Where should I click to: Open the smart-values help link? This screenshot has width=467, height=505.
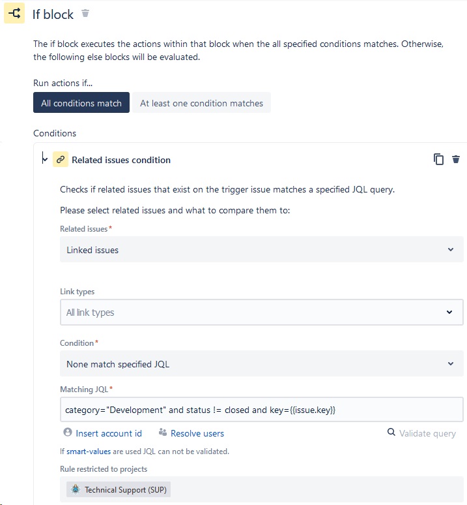(x=89, y=451)
